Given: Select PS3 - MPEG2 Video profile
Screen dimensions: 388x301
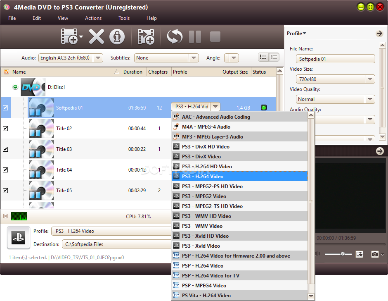Looking at the screenshot, I should click(x=239, y=196).
